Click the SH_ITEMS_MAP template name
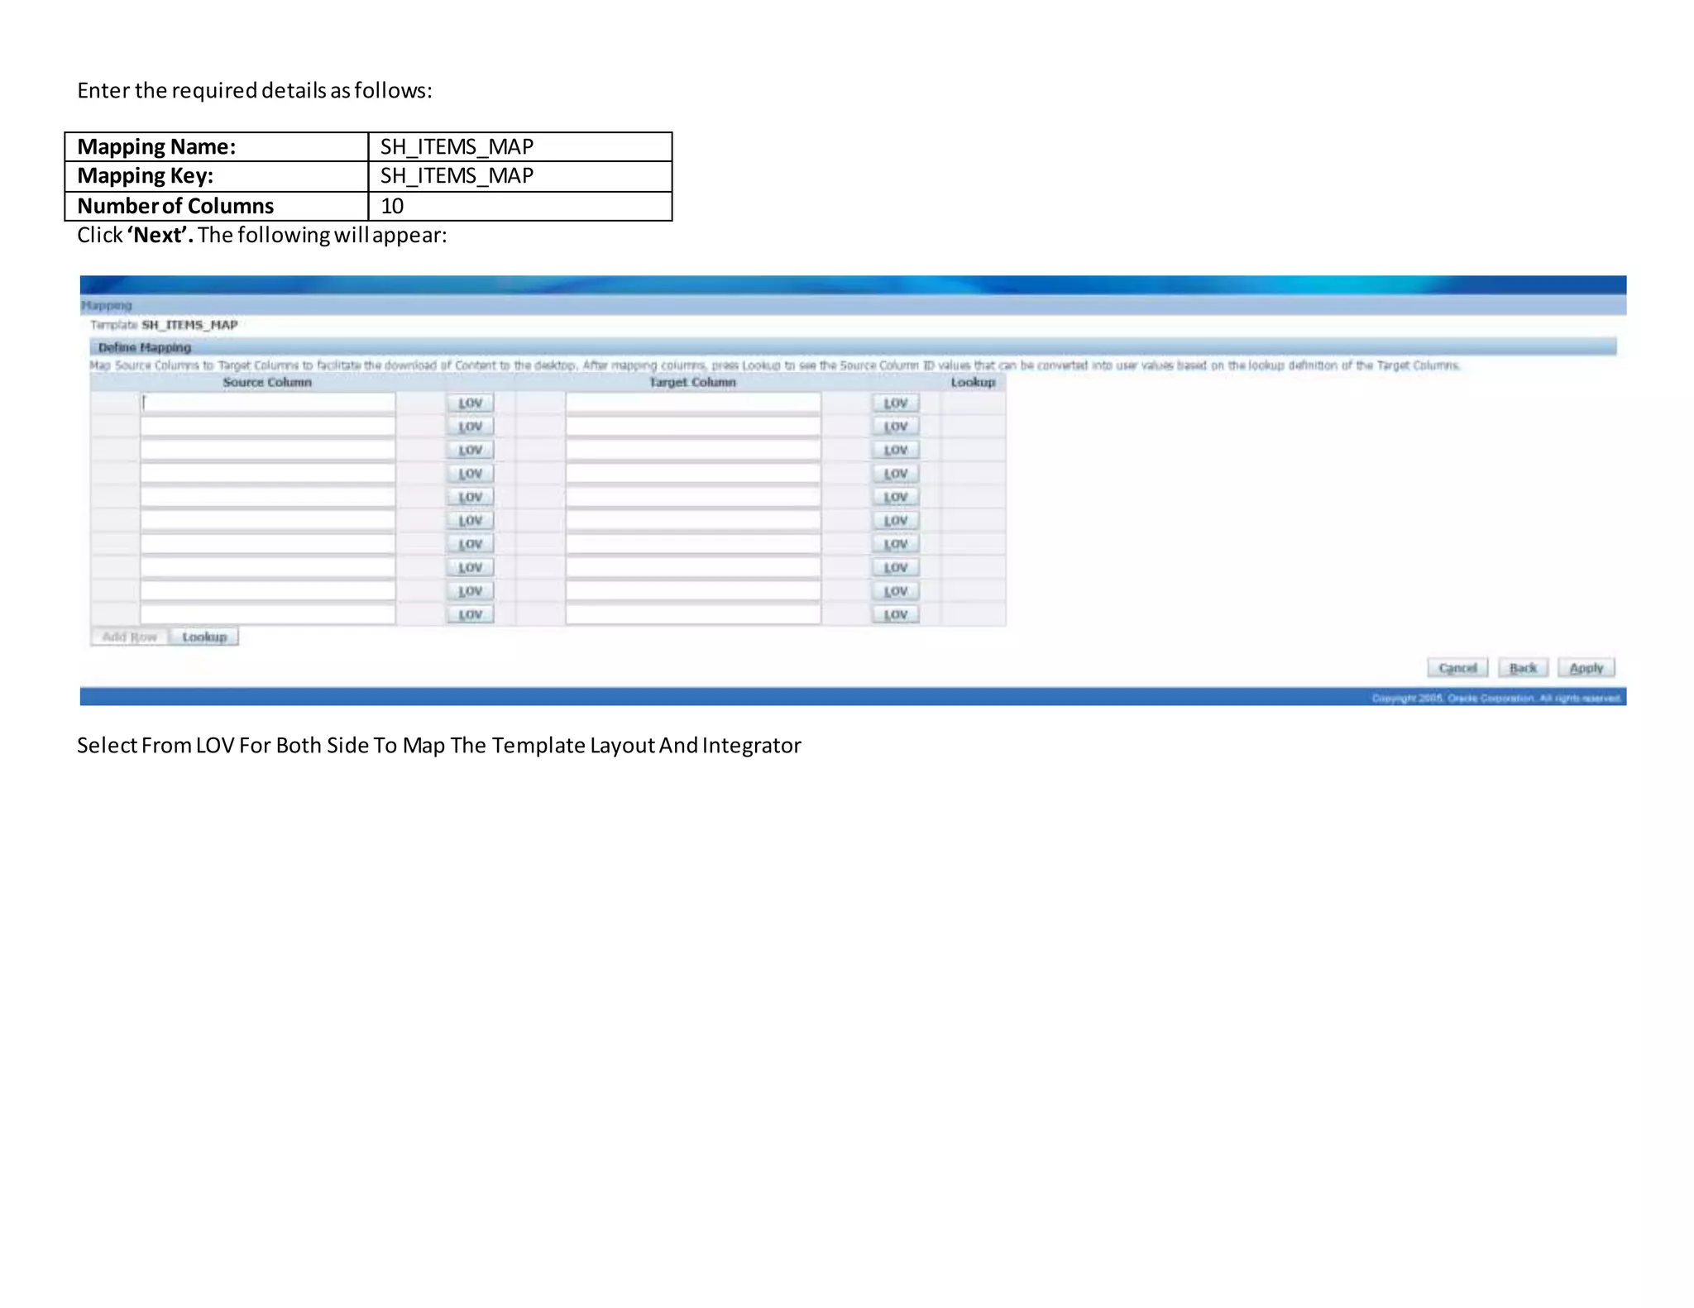This screenshot has height=1308, width=1694. click(x=189, y=325)
